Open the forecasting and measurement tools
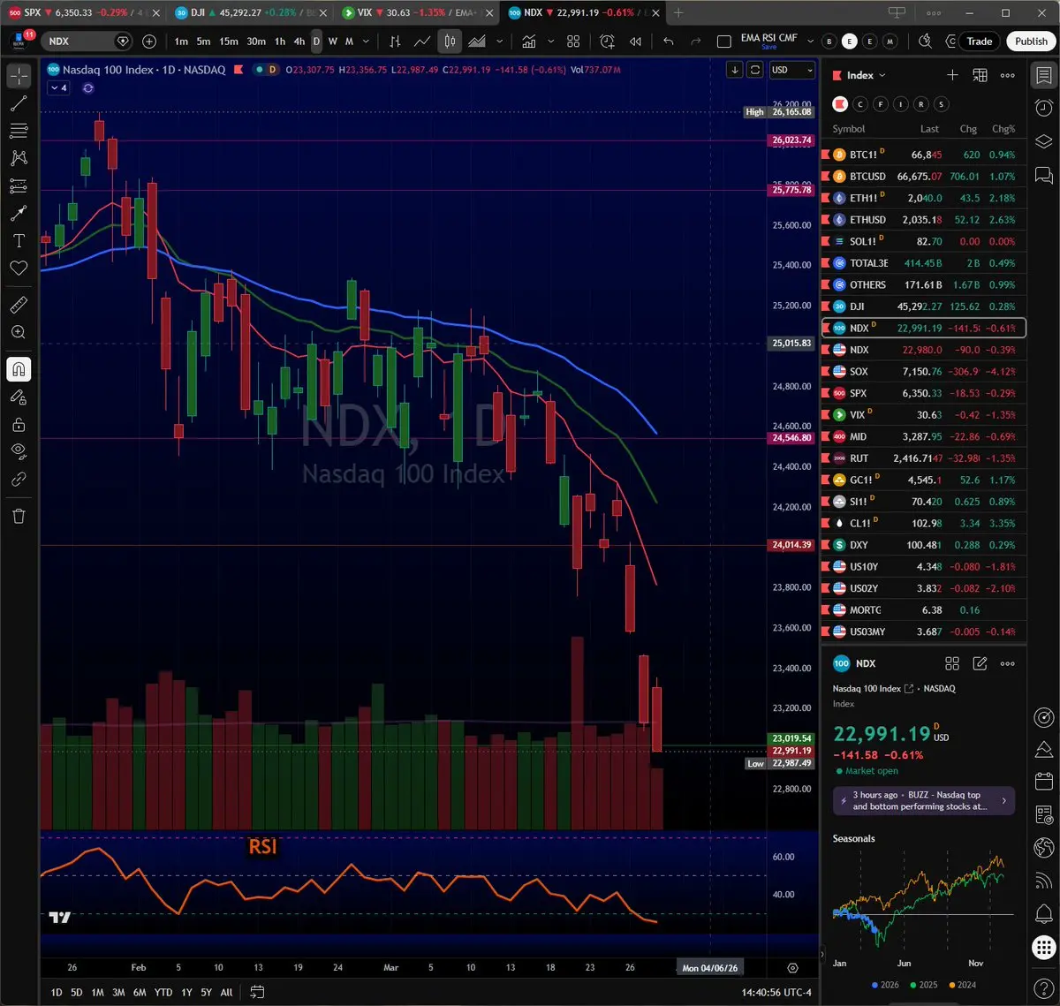 pos(19,185)
